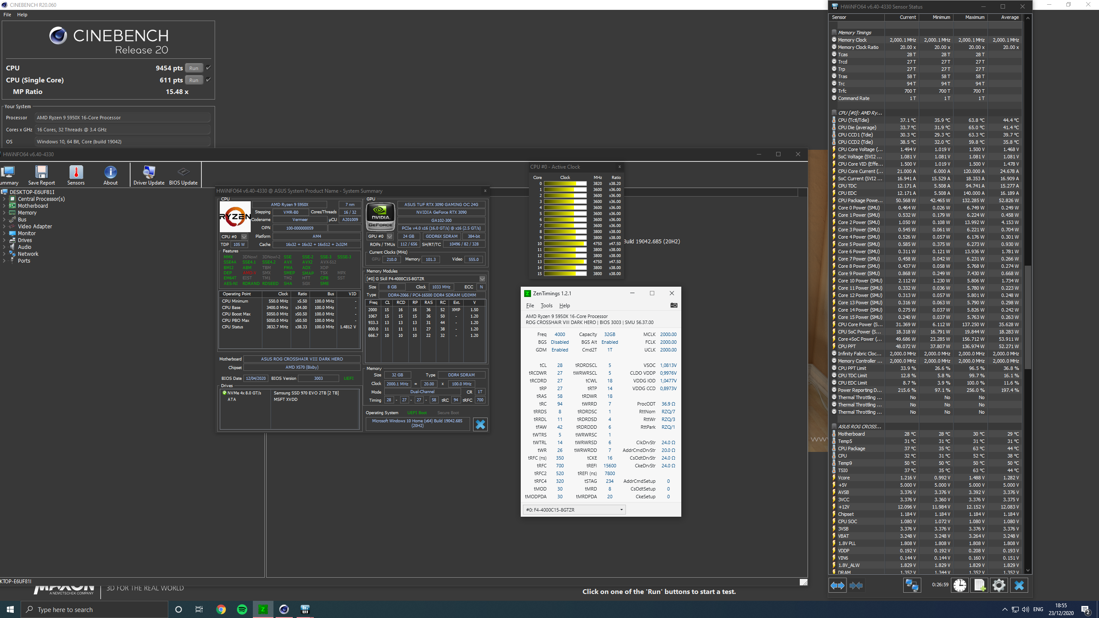Toggle the CPU Single Core checkmark
Screen dimensions: 1099x618
(x=208, y=80)
